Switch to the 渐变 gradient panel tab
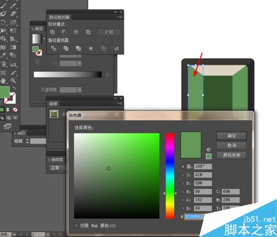277x237 pixels. coord(38,29)
